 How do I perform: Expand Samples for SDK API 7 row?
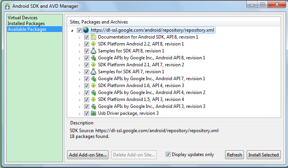80,72
